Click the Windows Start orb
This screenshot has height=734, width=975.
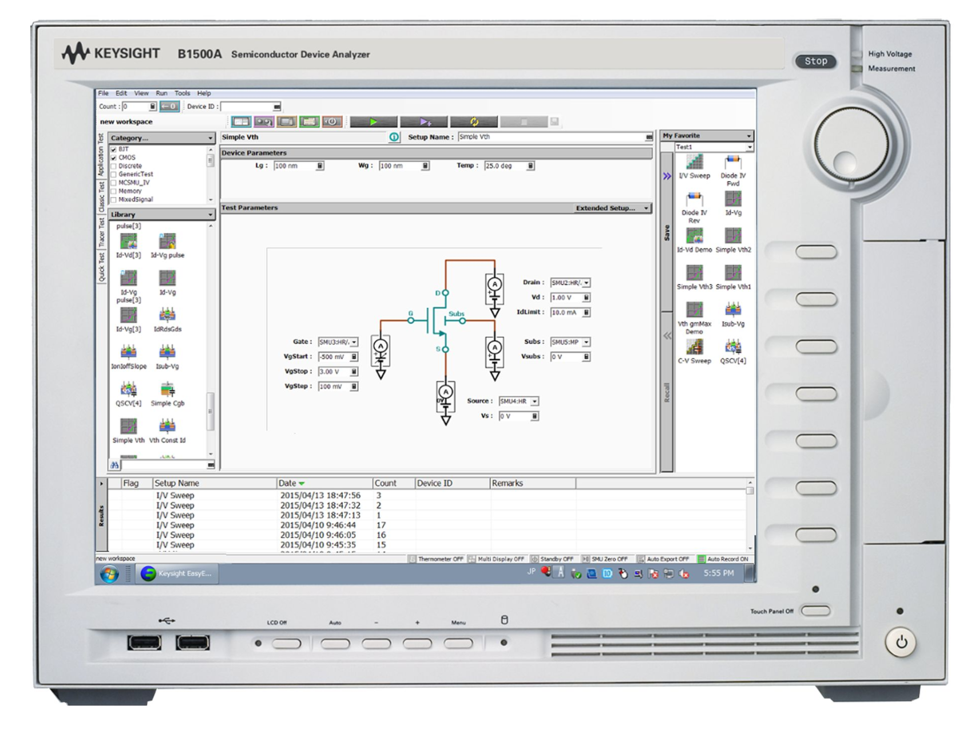coord(109,574)
